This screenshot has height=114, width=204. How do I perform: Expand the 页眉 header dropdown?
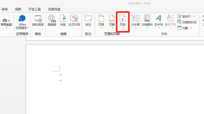point(101,28)
